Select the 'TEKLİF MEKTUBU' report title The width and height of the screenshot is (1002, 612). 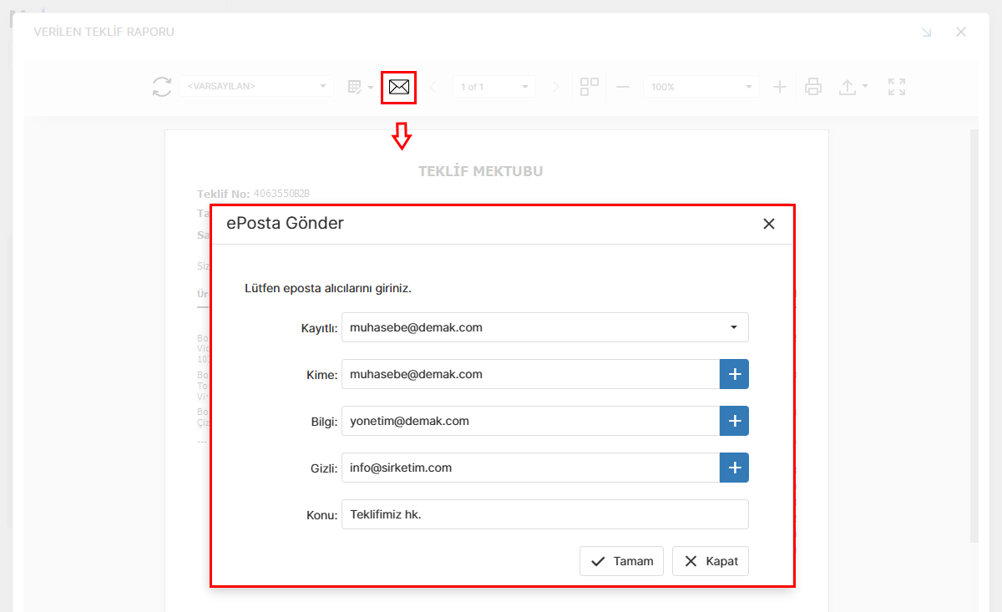(x=480, y=171)
